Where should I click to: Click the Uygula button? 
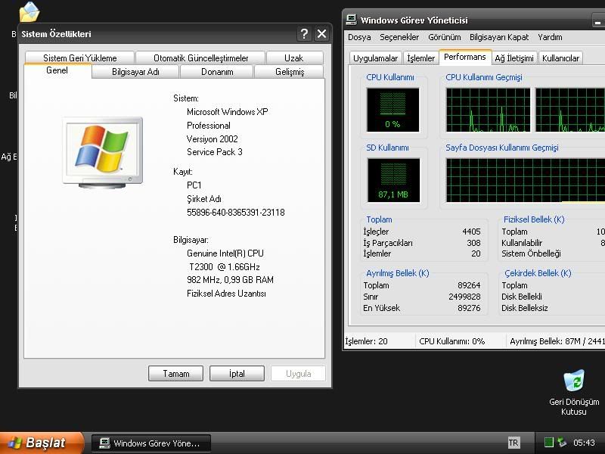pyautogui.click(x=298, y=374)
